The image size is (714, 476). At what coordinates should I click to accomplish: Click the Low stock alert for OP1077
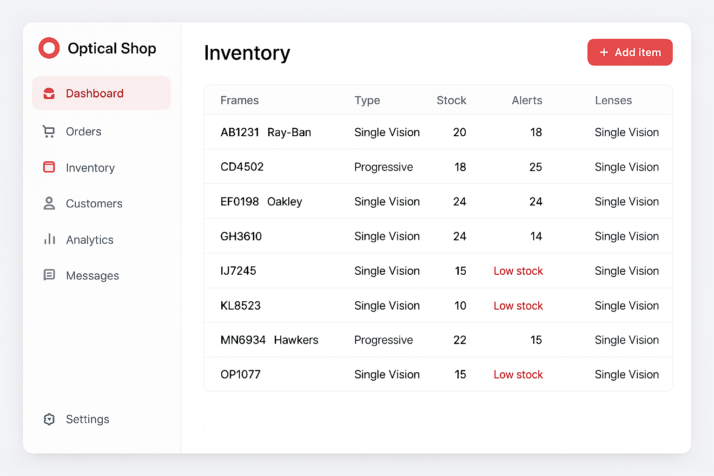tap(518, 374)
